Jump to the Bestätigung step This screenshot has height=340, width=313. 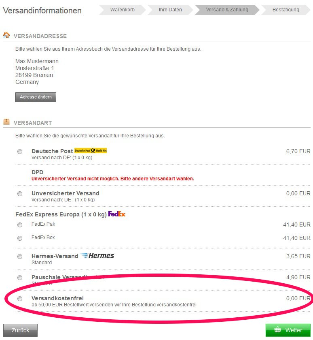[286, 10]
